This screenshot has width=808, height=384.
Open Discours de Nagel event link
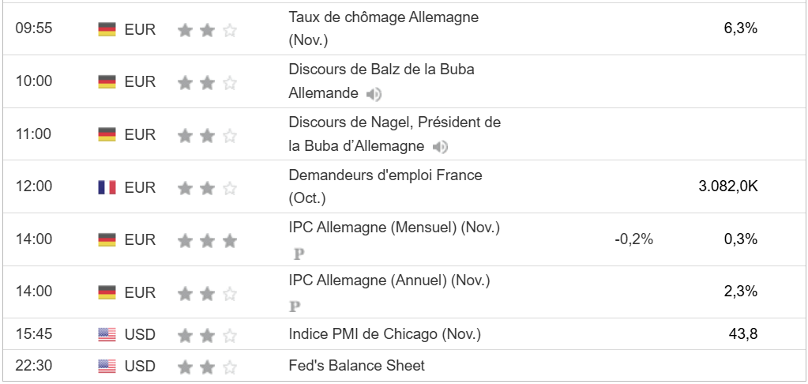tap(394, 122)
